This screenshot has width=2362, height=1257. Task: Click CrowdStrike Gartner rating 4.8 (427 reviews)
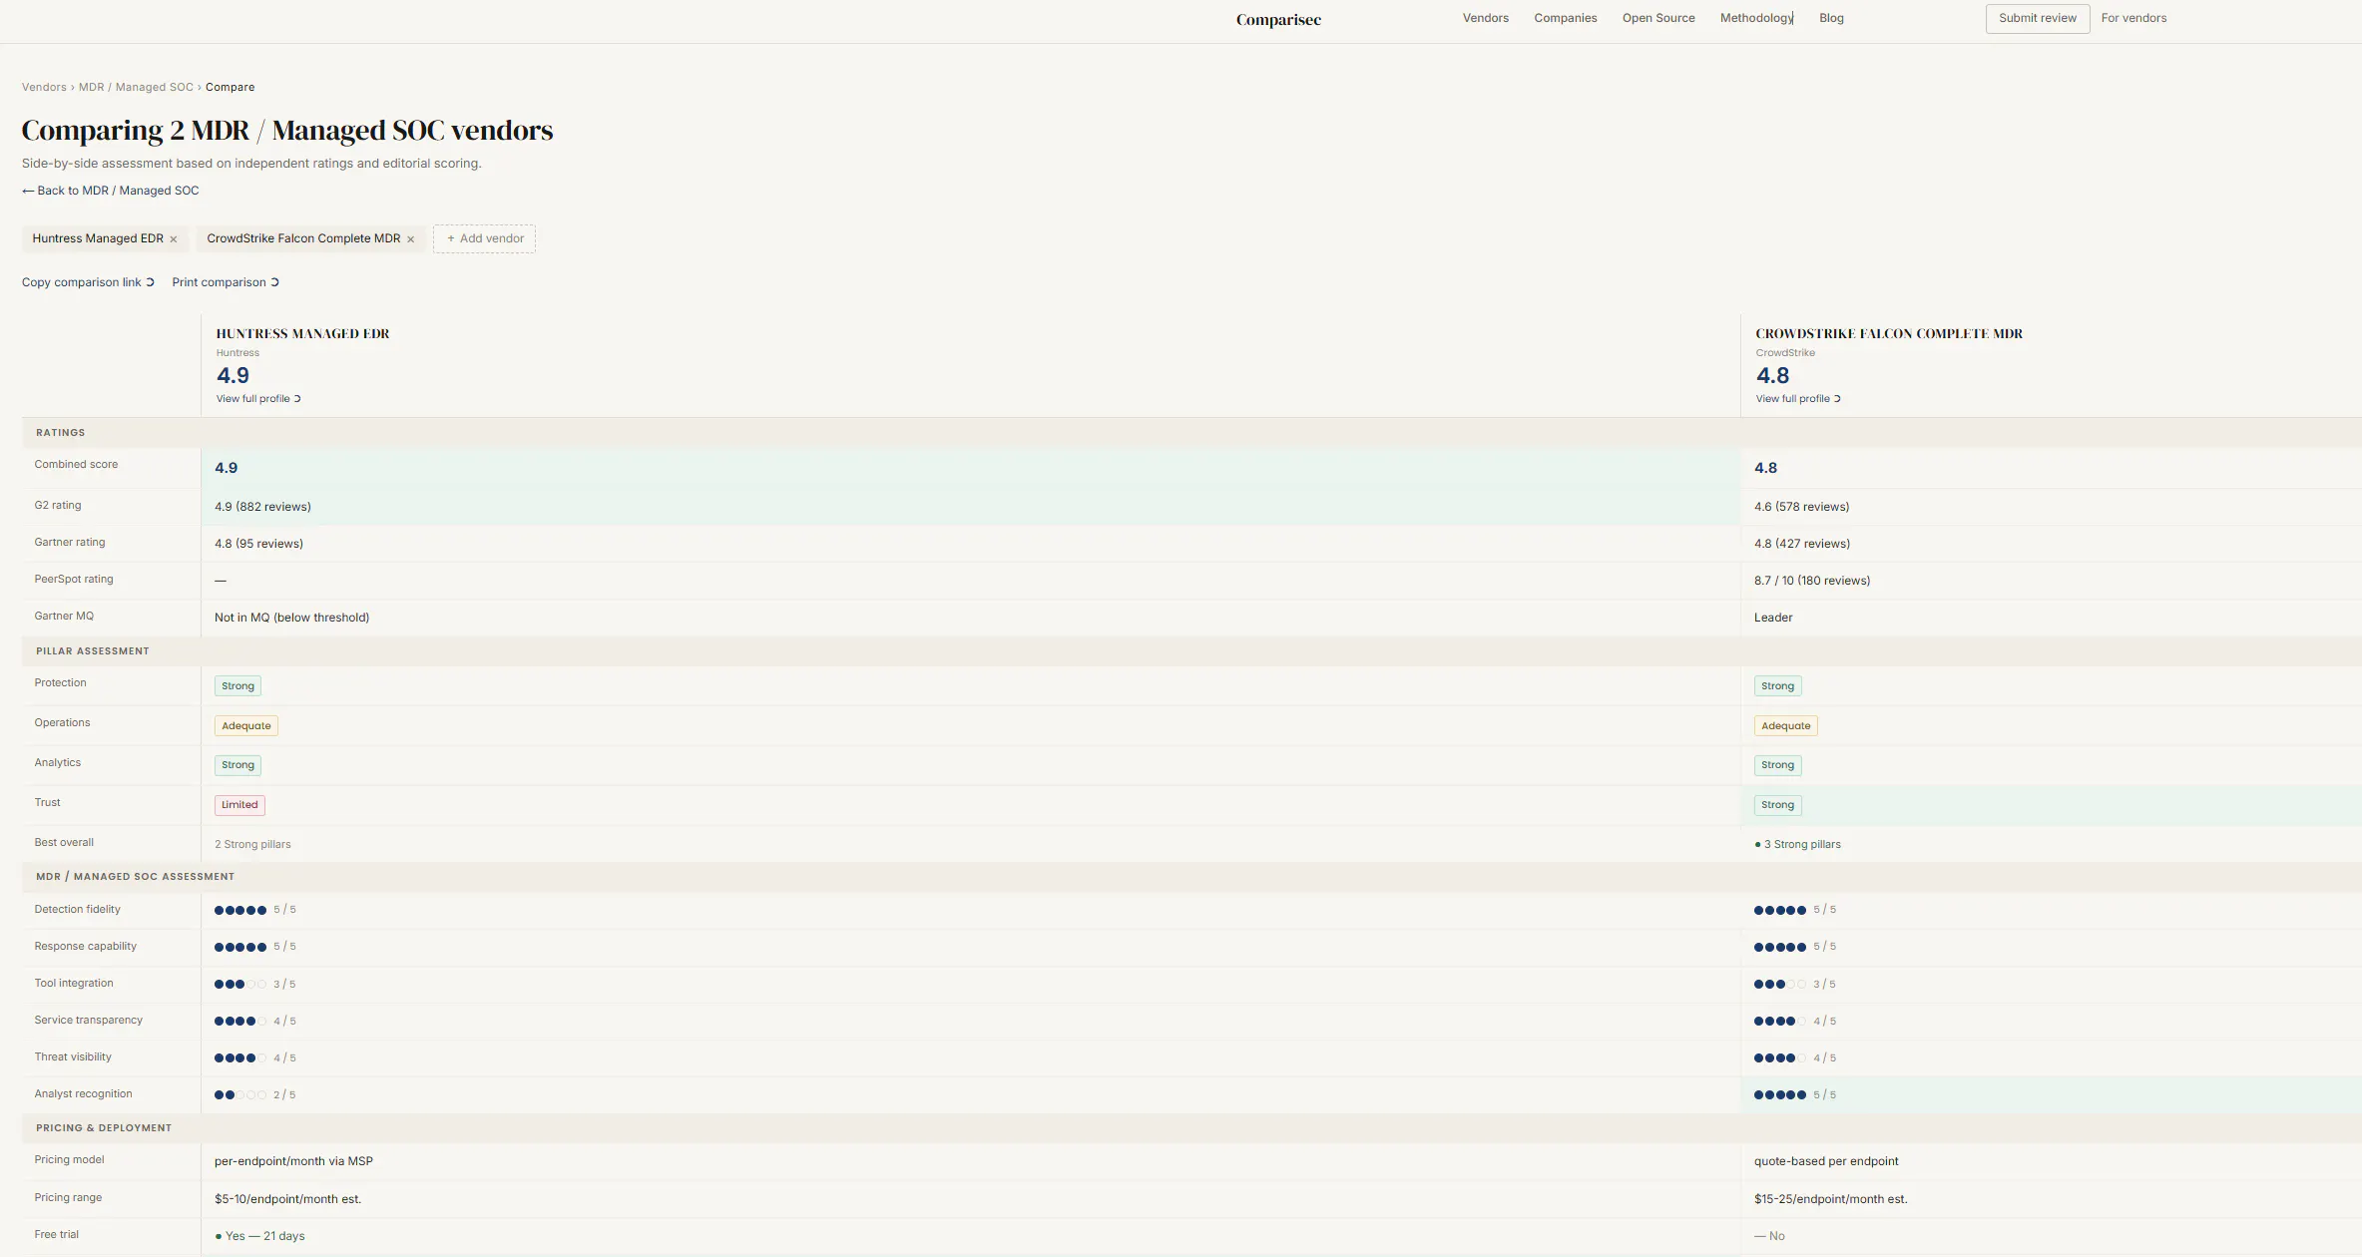pyautogui.click(x=1801, y=544)
